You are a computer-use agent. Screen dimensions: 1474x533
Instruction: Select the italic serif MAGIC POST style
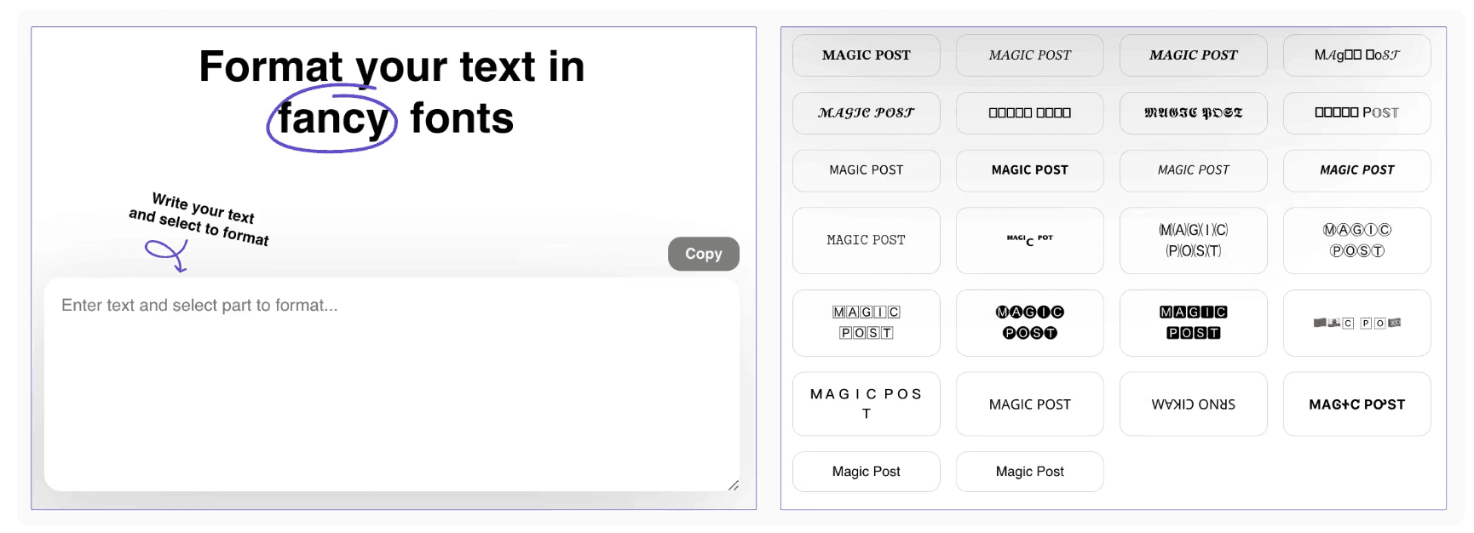tap(1029, 54)
